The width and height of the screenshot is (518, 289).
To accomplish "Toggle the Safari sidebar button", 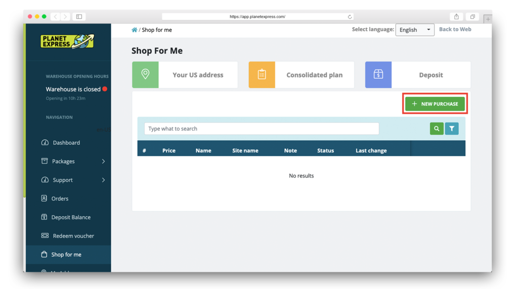I will (x=79, y=17).
